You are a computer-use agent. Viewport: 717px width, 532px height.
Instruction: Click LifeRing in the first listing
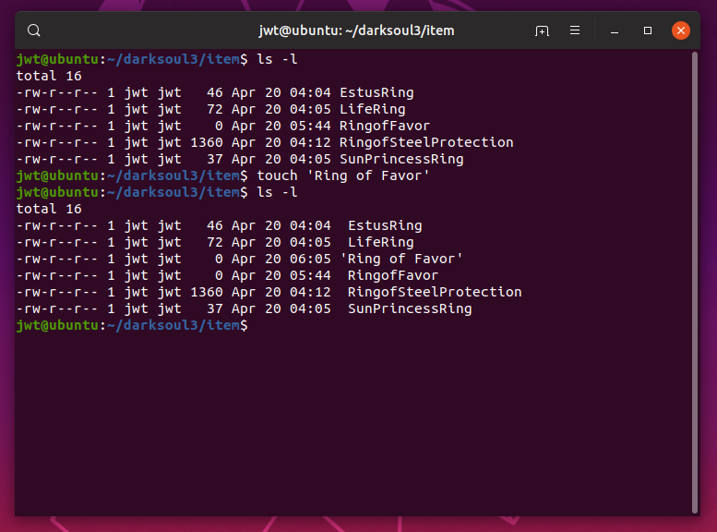tap(372, 109)
